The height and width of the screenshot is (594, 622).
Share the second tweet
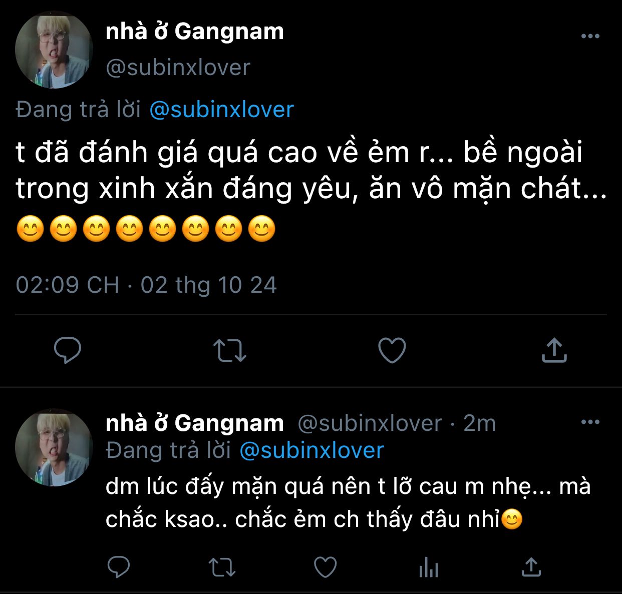pyautogui.click(x=531, y=567)
